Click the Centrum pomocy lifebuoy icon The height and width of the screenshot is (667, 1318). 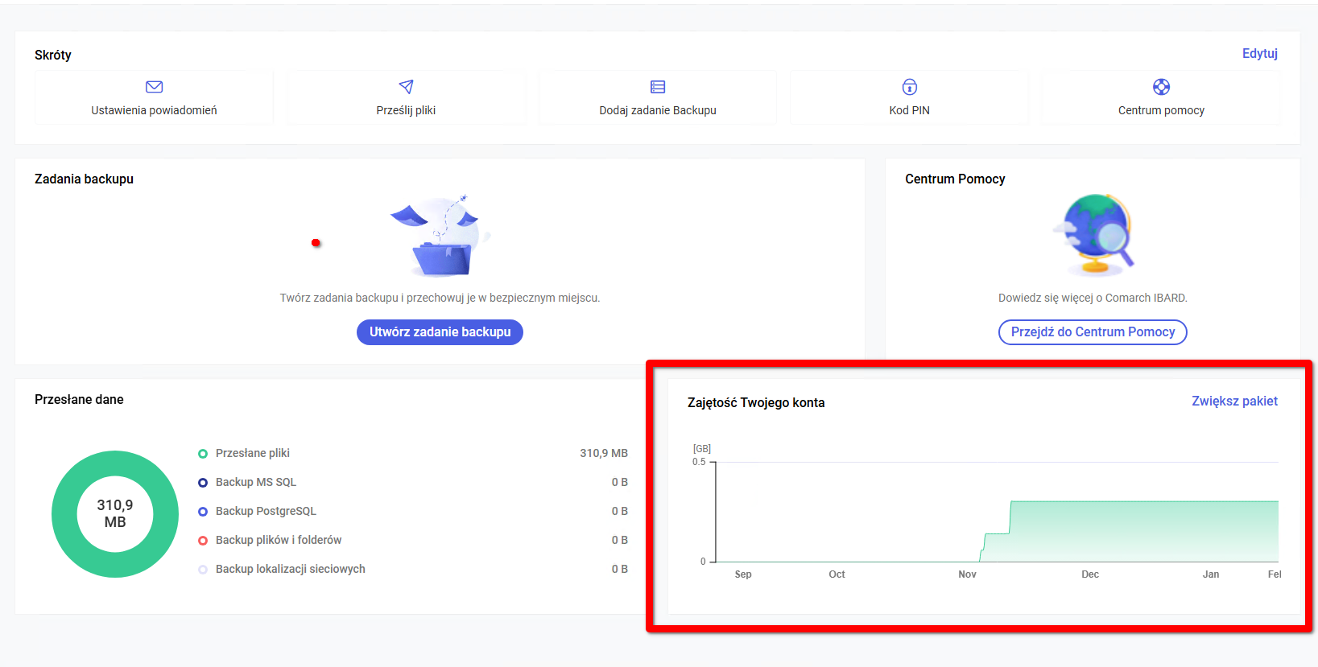coord(1161,87)
